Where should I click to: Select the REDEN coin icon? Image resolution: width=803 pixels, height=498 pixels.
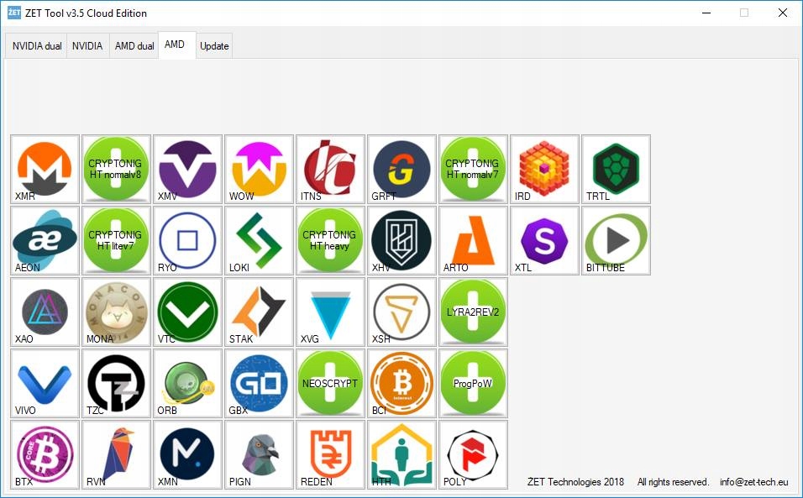coord(330,454)
